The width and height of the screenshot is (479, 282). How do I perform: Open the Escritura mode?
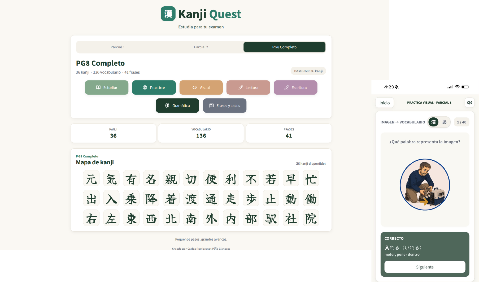point(295,87)
